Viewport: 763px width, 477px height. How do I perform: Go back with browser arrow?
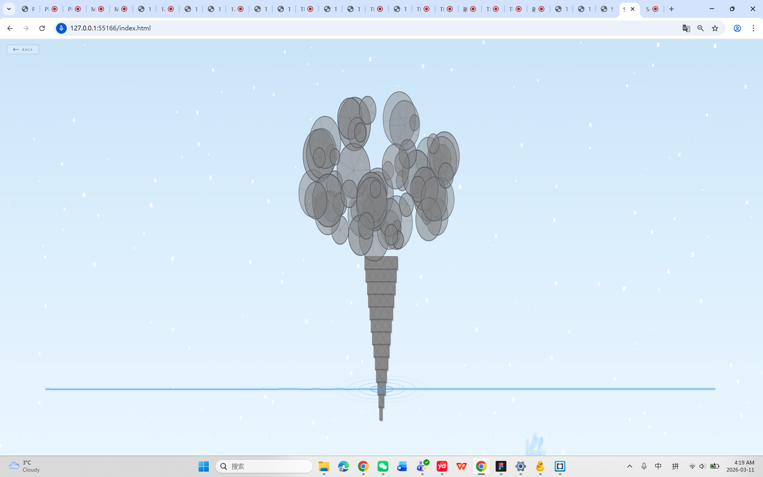(10, 28)
